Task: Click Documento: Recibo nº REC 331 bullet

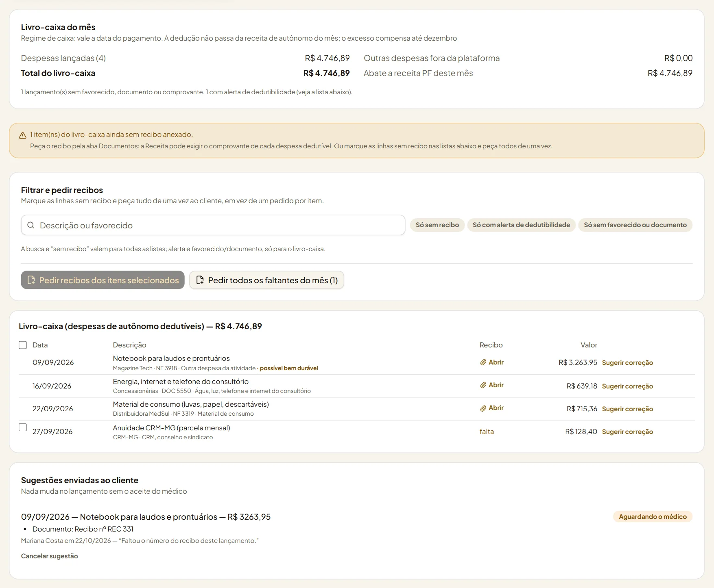Action: 83,529
